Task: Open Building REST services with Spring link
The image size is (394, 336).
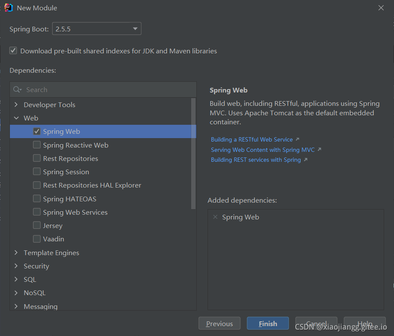Action: pyautogui.click(x=256, y=160)
